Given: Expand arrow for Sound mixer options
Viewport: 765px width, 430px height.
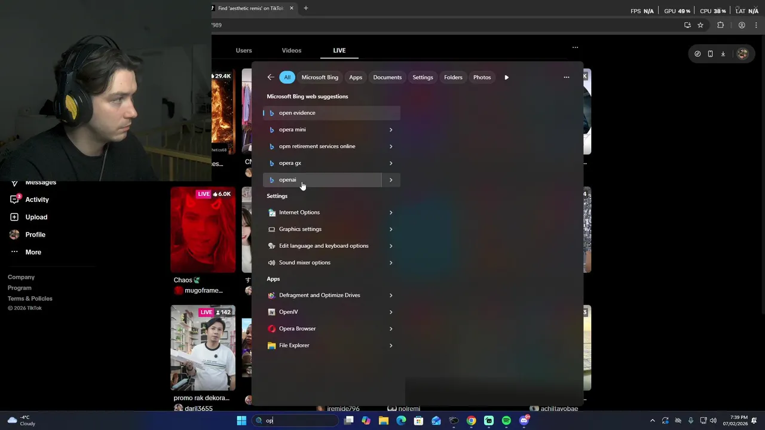Looking at the screenshot, I should [x=391, y=263].
